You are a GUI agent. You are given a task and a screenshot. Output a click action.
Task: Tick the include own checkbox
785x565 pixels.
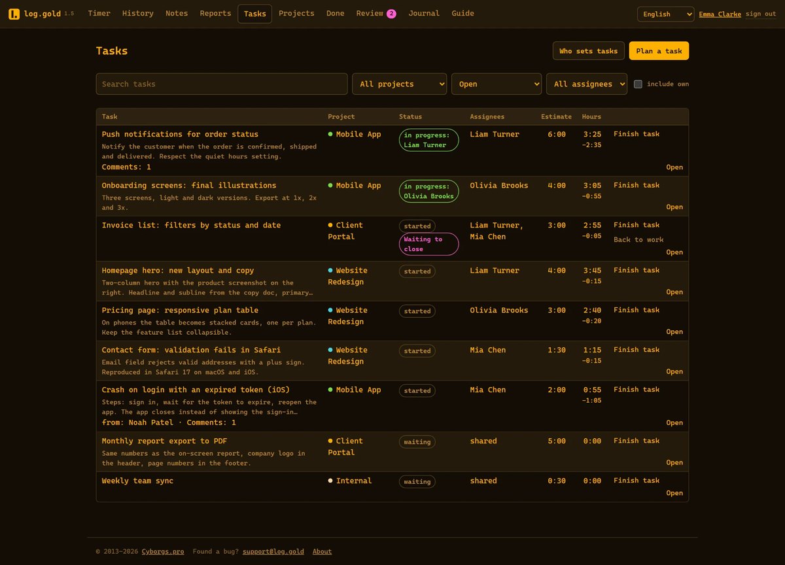(638, 84)
